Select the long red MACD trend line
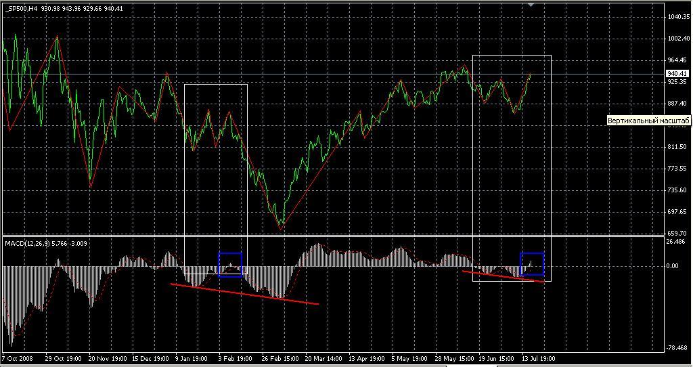Image resolution: width=693 pixels, height=367 pixels. point(244,294)
